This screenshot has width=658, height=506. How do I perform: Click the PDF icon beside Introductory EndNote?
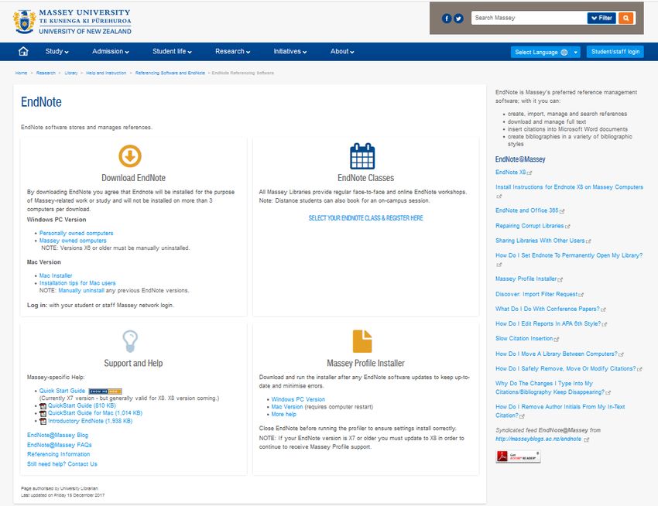pos(43,421)
